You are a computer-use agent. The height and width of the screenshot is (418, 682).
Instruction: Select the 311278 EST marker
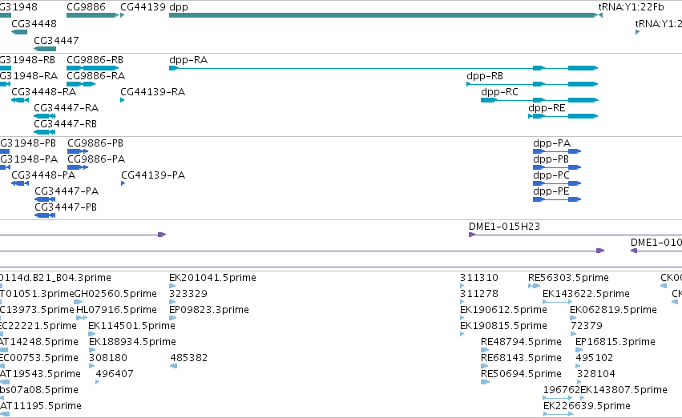pyautogui.click(x=462, y=302)
